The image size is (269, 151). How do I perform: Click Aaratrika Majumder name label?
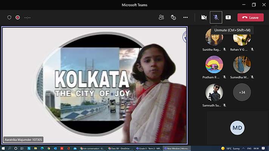(x=23, y=140)
